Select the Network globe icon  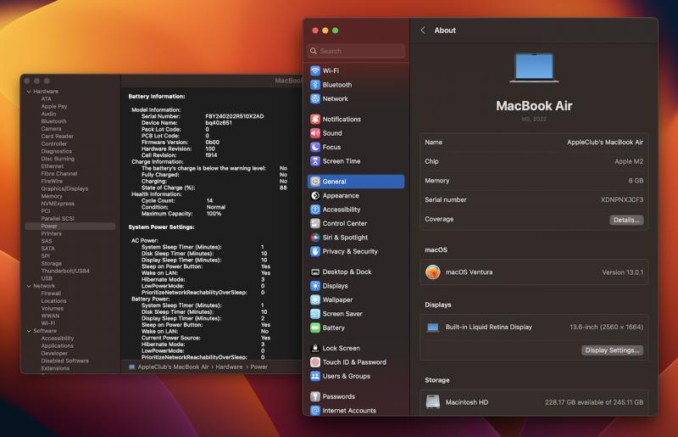click(315, 98)
